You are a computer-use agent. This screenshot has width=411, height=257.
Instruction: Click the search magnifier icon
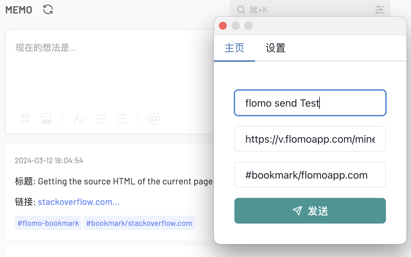[241, 10]
